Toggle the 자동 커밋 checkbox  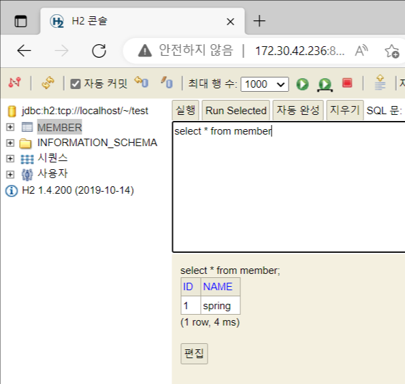[76, 84]
